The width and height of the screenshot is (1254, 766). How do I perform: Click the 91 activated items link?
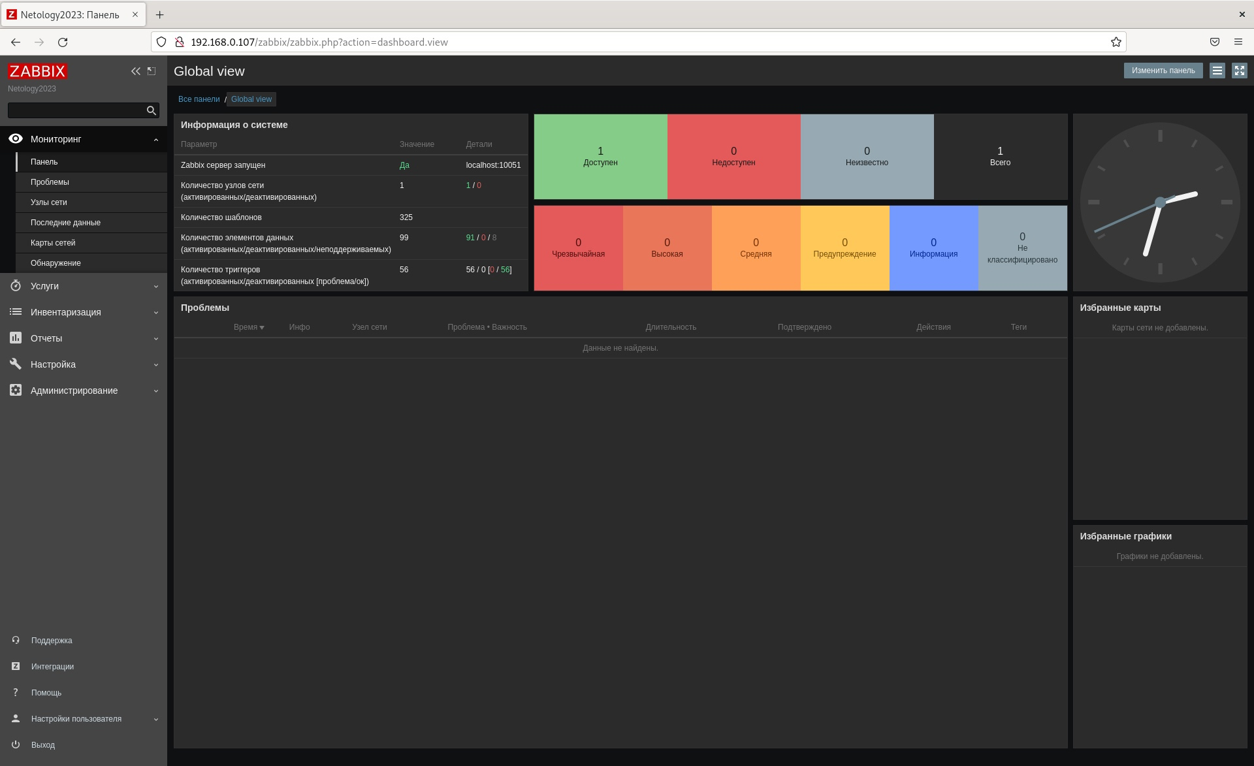(x=469, y=237)
